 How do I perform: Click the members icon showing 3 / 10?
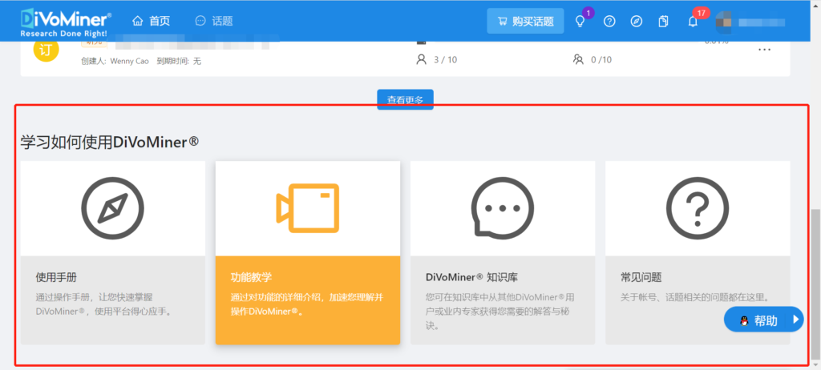[x=422, y=59]
